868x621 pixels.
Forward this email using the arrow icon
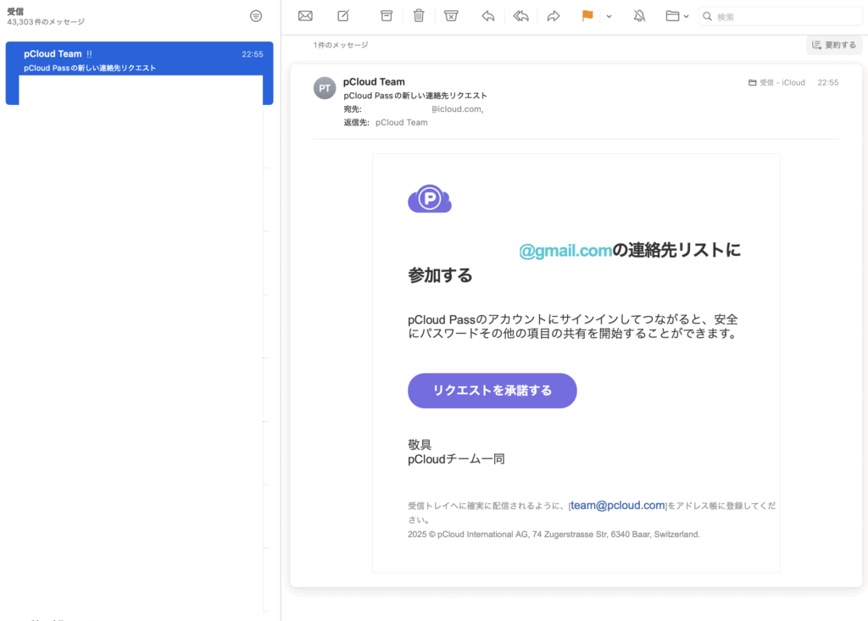pyautogui.click(x=554, y=16)
